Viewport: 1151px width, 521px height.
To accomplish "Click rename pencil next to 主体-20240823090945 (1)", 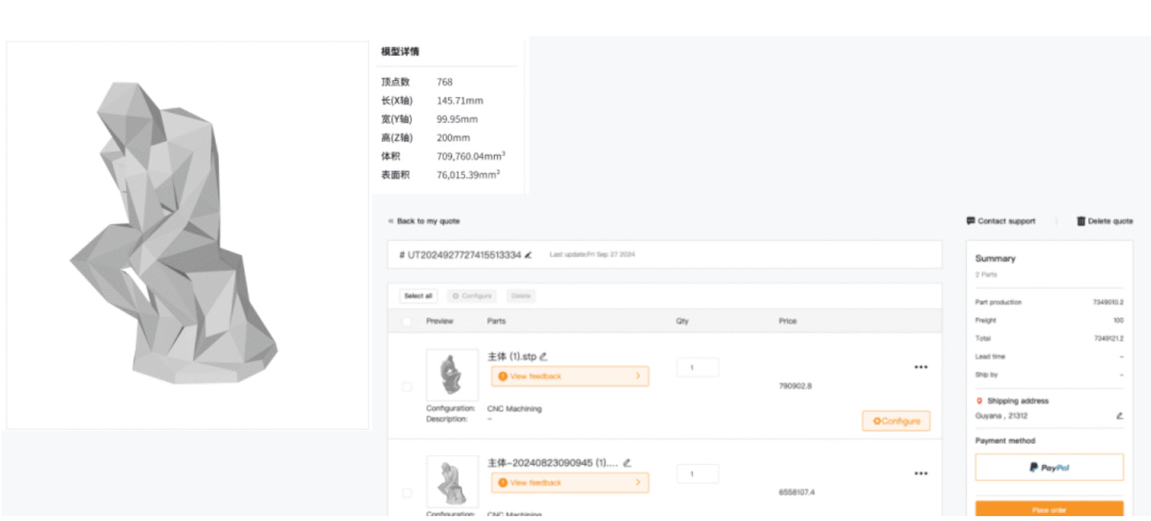I will 627,463.
